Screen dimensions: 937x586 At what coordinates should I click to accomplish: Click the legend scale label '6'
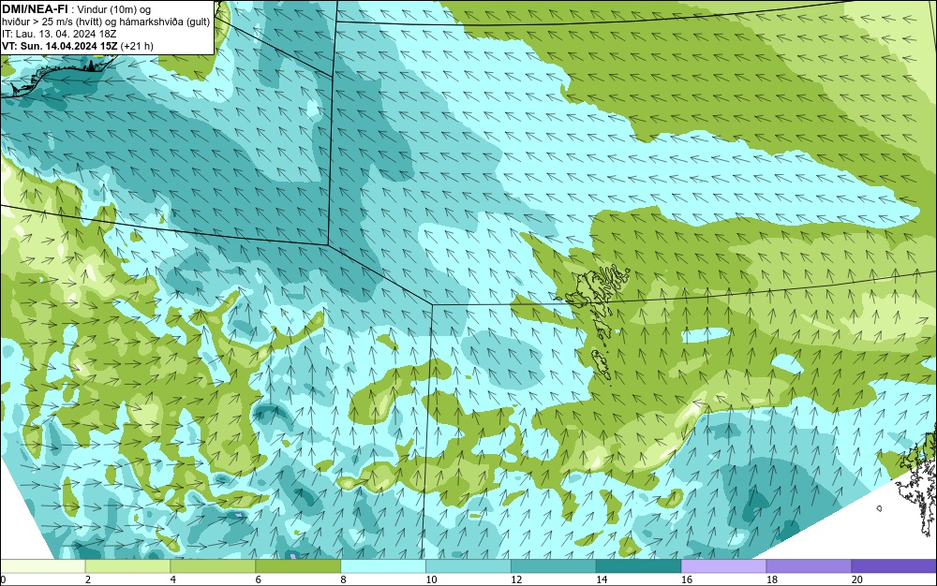259,579
